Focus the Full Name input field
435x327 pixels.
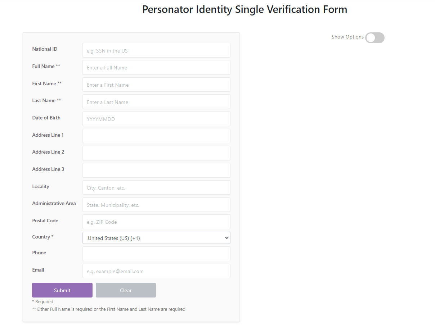pyautogui.click(x=156, y=68)
